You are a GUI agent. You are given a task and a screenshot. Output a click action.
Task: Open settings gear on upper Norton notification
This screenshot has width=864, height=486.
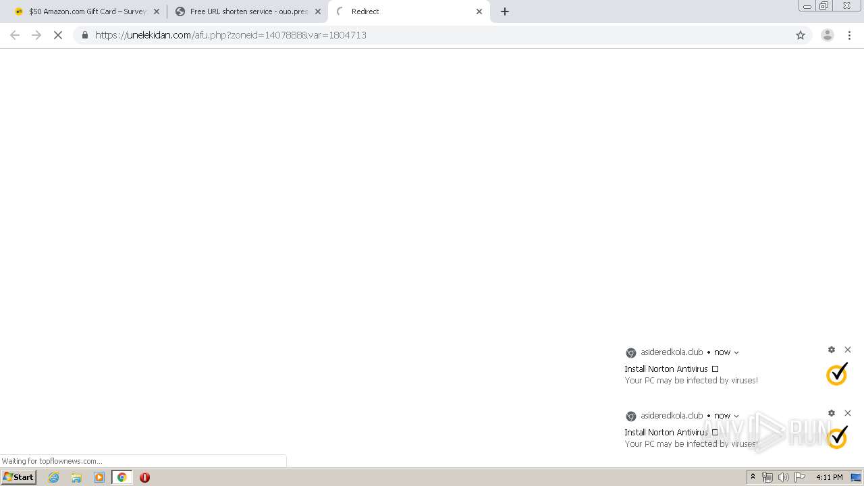pos(832,350)
